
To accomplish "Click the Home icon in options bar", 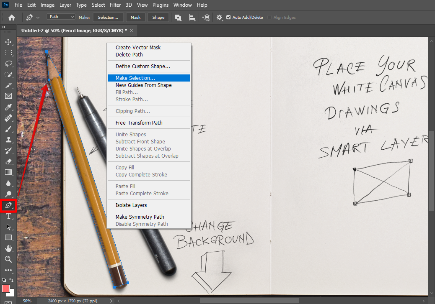I will 12,18.
